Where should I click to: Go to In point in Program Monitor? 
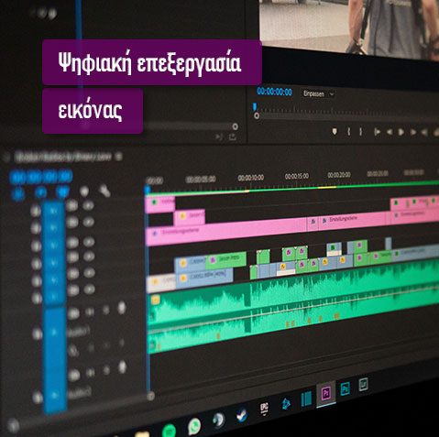point(378,132)
